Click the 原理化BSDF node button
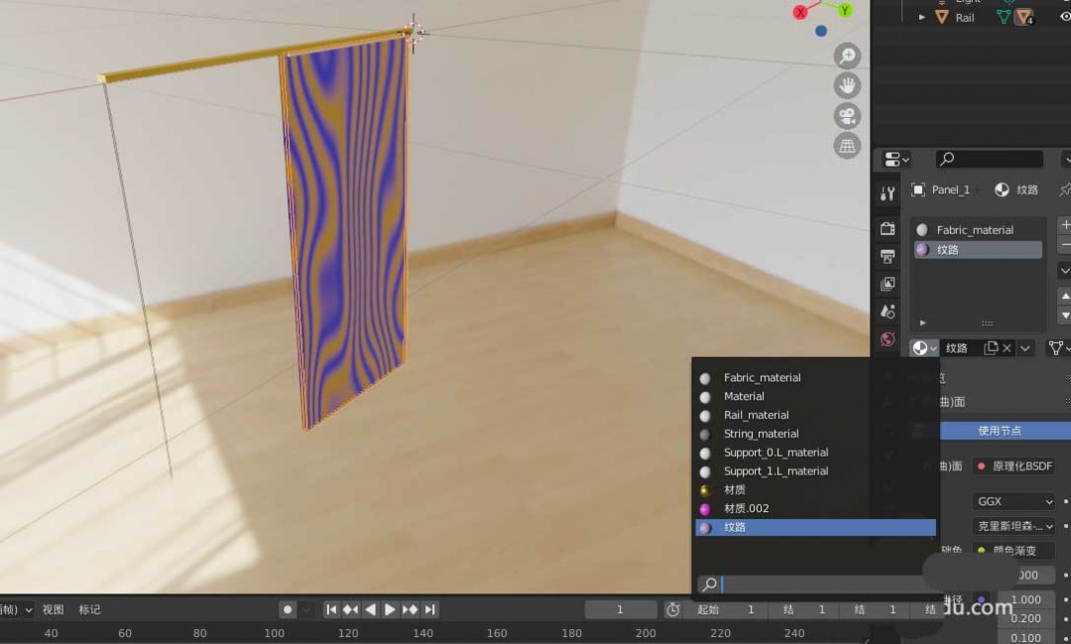Image resolution: width=1071 pixels, height=644 pixels. pyautogui.click(x=1013, y=466)
